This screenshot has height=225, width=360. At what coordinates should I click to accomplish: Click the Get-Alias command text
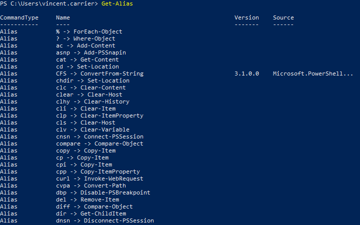pos(117,3)
